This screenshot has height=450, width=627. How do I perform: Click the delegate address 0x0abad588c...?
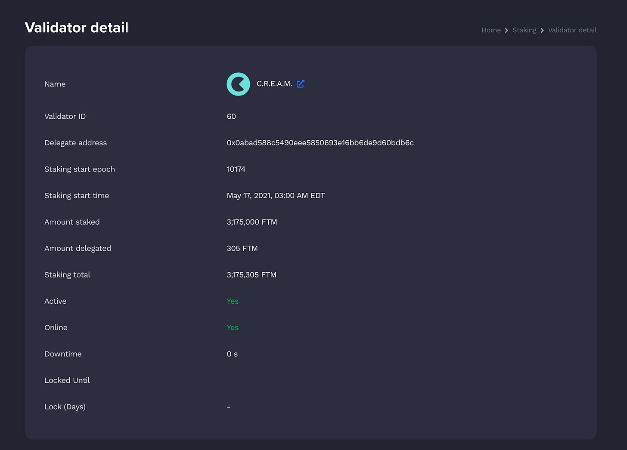tap(320, 143)
